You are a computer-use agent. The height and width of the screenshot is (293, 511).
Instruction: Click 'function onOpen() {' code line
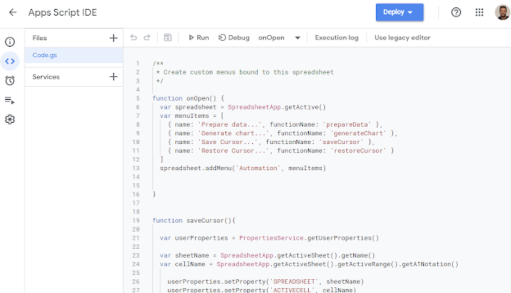click(x=188, y=98)
